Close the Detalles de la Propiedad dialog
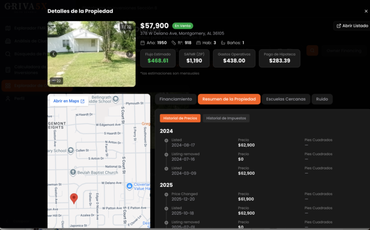The height and width of the screenshot is (230, 370). (366, 11)
